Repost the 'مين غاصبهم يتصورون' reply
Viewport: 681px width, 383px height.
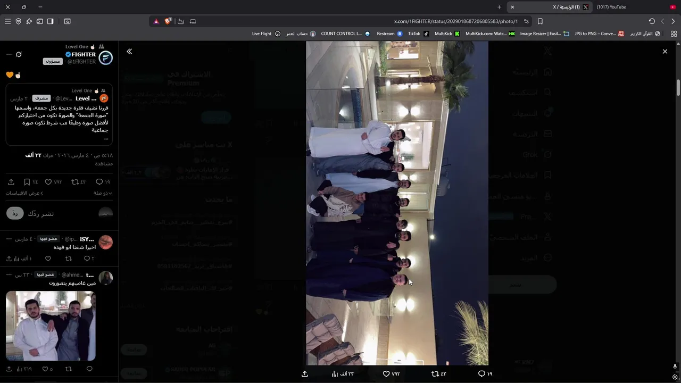click(68, 369)
